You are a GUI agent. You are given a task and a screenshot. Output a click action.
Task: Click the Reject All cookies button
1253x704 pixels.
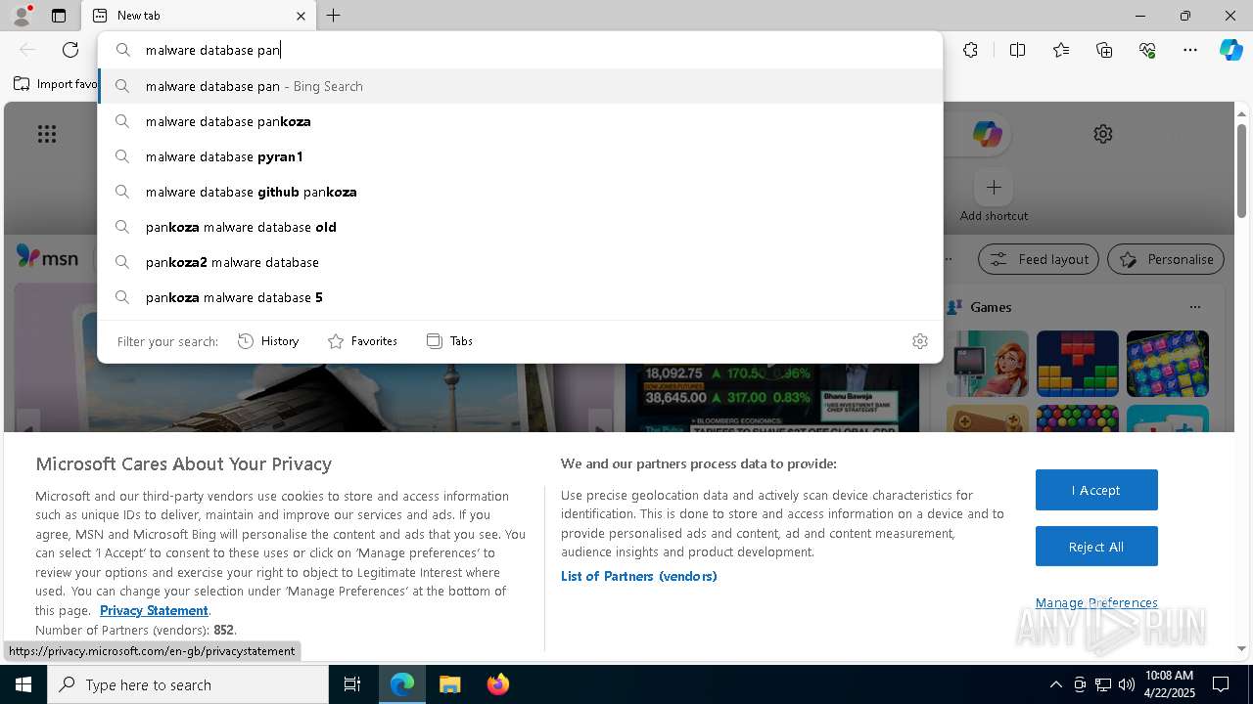[x=1096, y=547]
